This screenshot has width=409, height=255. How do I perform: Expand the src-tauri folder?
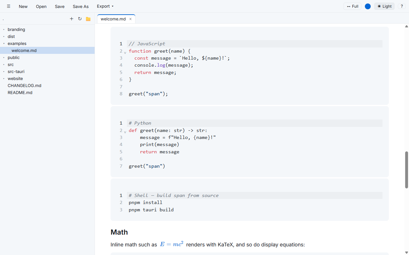(47, 71)
